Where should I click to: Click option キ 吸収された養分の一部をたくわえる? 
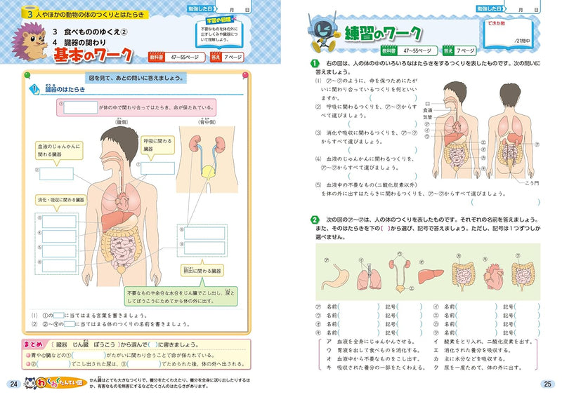(x=376, y=368)
